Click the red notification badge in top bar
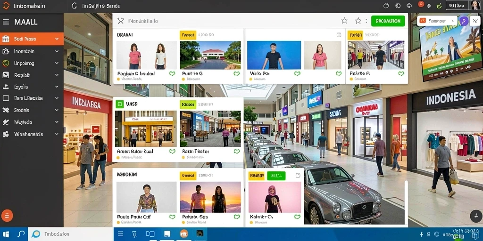 pos(421,4)
